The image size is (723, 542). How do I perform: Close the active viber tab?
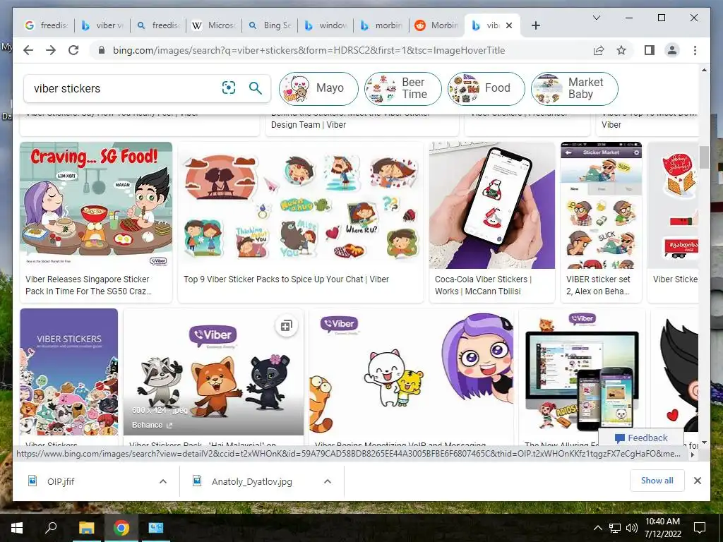pyautogui.click(x=509, y=25)
